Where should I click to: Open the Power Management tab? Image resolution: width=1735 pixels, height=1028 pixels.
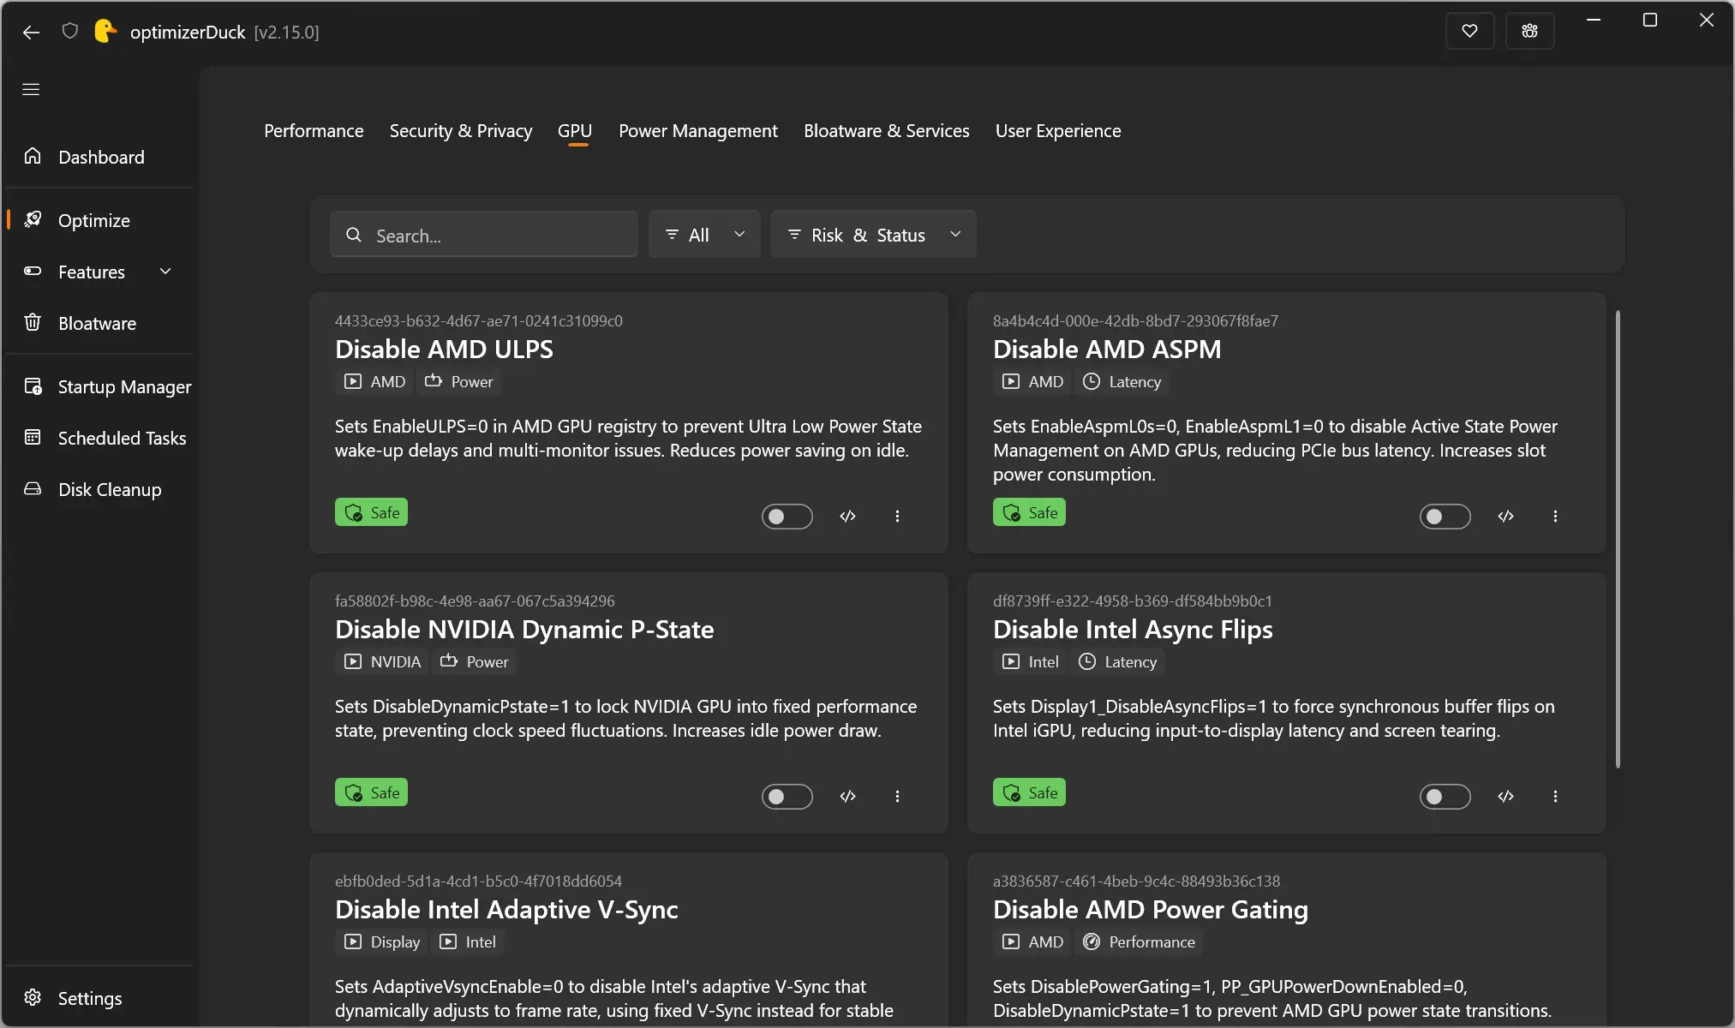698,131
